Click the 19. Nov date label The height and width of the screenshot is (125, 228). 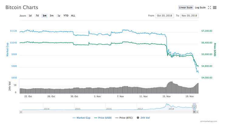pos(189,96)
